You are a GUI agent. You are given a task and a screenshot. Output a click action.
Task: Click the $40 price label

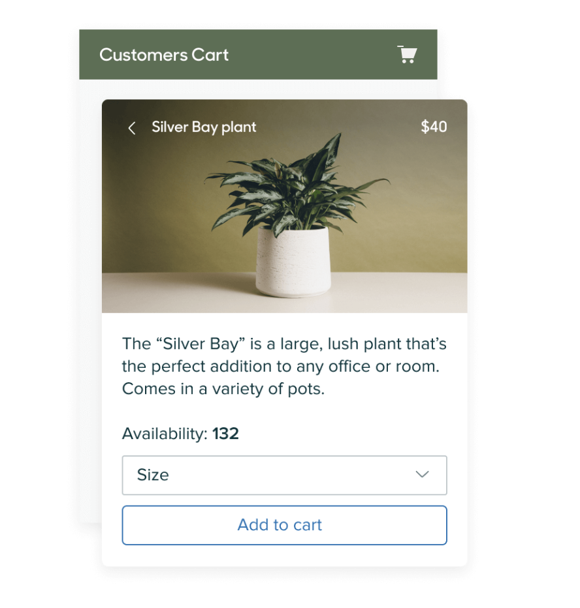(434, 127)
